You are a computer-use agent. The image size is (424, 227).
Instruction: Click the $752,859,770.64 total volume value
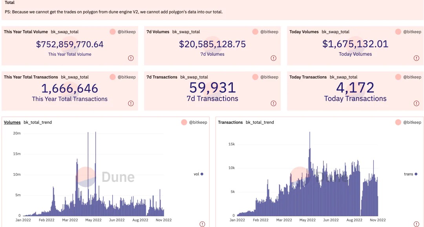[70, 44]
